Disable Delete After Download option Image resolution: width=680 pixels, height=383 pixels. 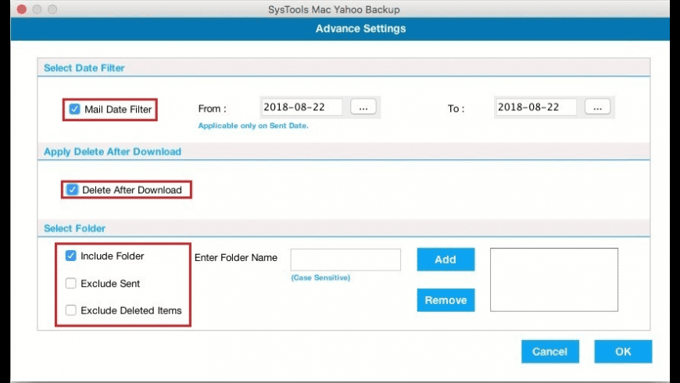tap(72, 190)
